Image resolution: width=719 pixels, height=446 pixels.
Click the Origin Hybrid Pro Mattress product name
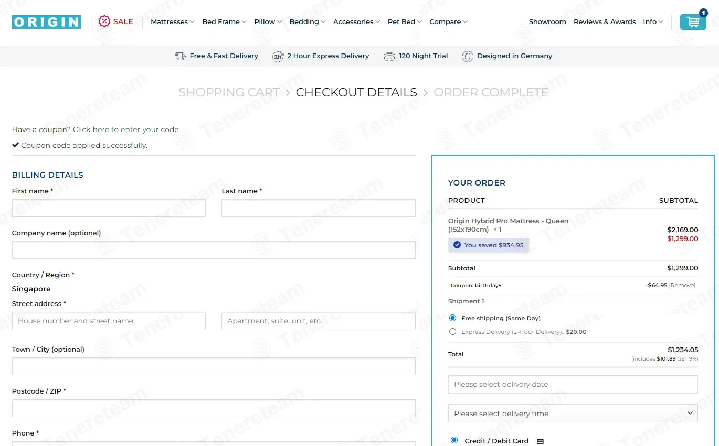(508, 225)
